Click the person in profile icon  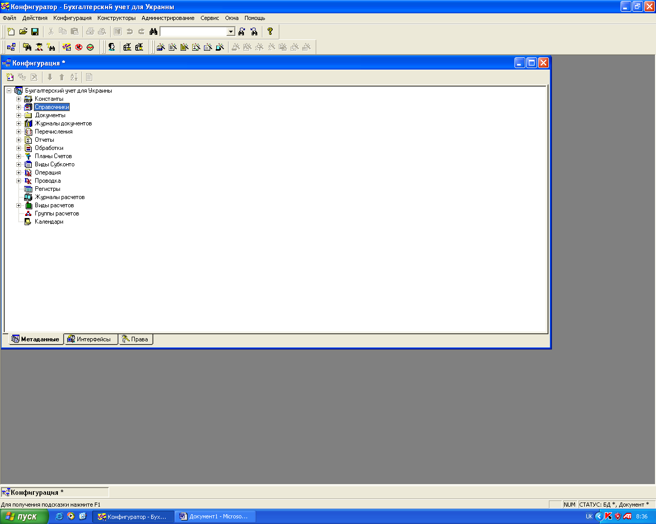point(111,47)
